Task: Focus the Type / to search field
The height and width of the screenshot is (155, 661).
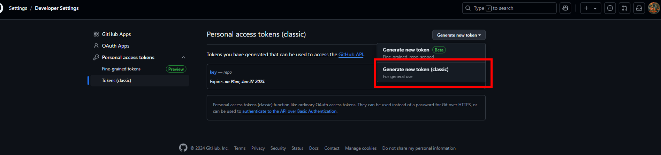Action: click(x=509, y=8)
